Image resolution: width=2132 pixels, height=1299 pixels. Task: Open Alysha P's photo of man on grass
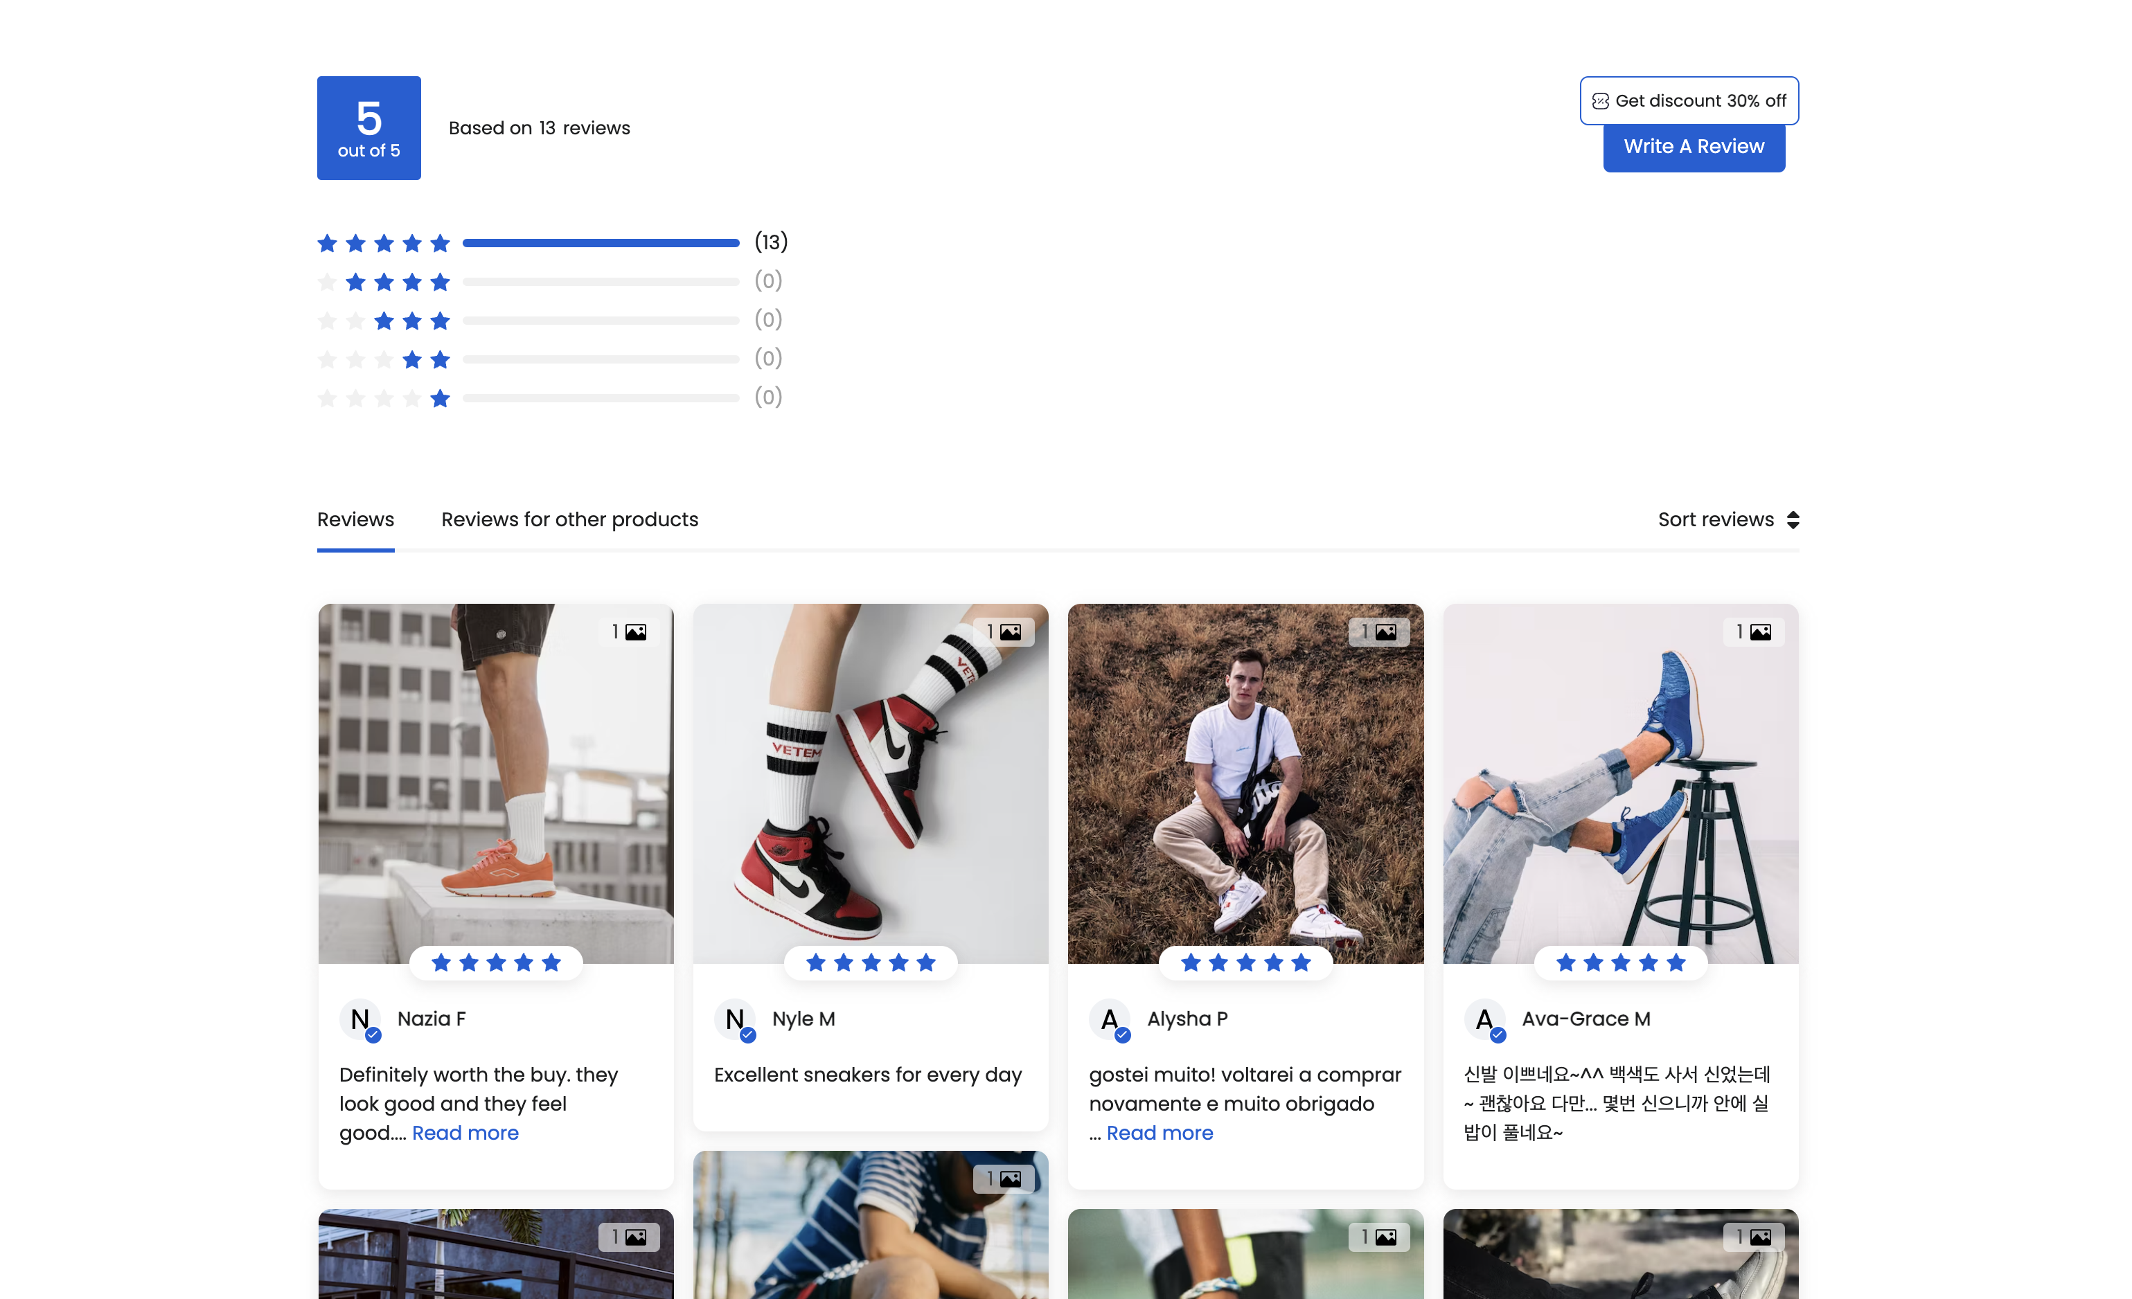[x=1245, y=784]
